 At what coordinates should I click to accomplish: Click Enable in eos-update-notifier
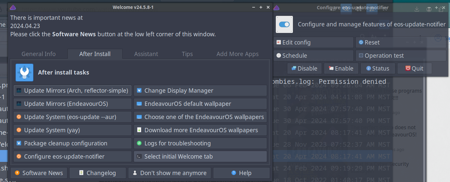coord(341,68)
